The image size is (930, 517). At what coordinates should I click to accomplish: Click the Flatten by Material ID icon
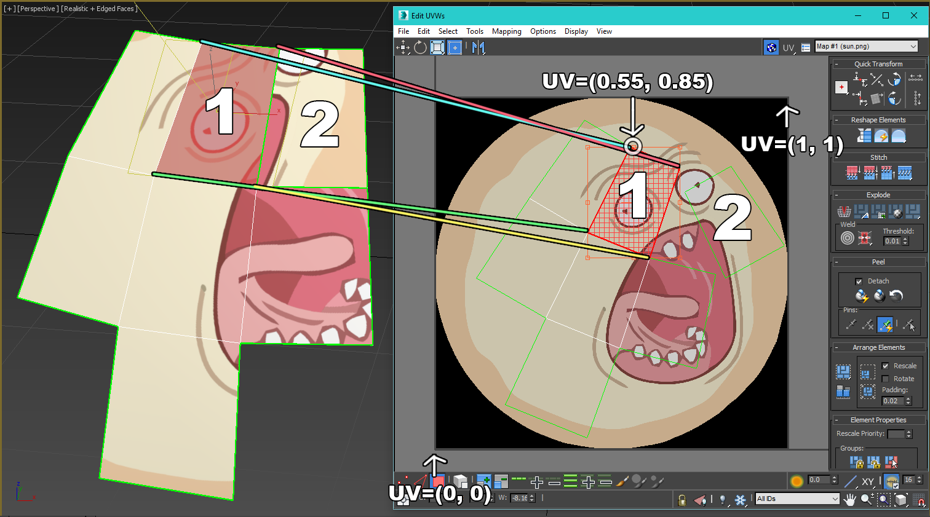point(896,211)
